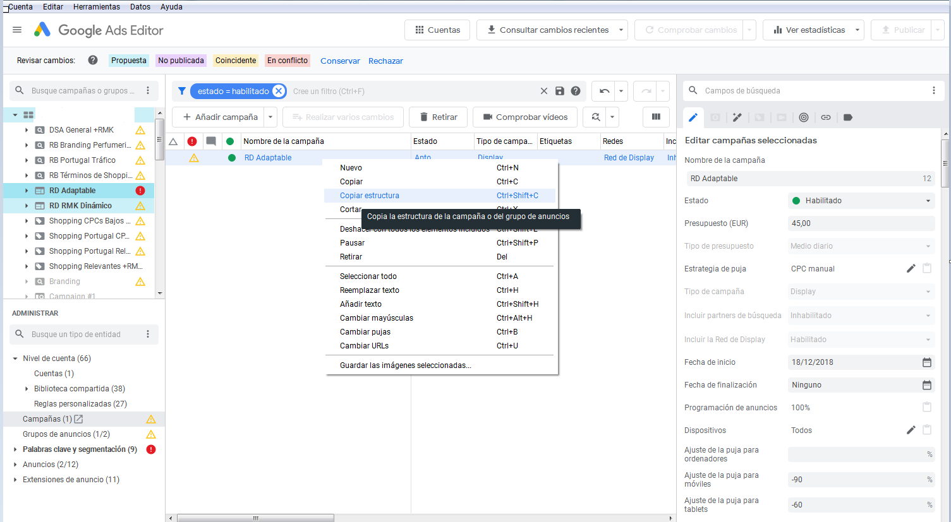The width and height of the screenshot is (951, 522).
Task: Click the Cuentas button
Action: 437,30
